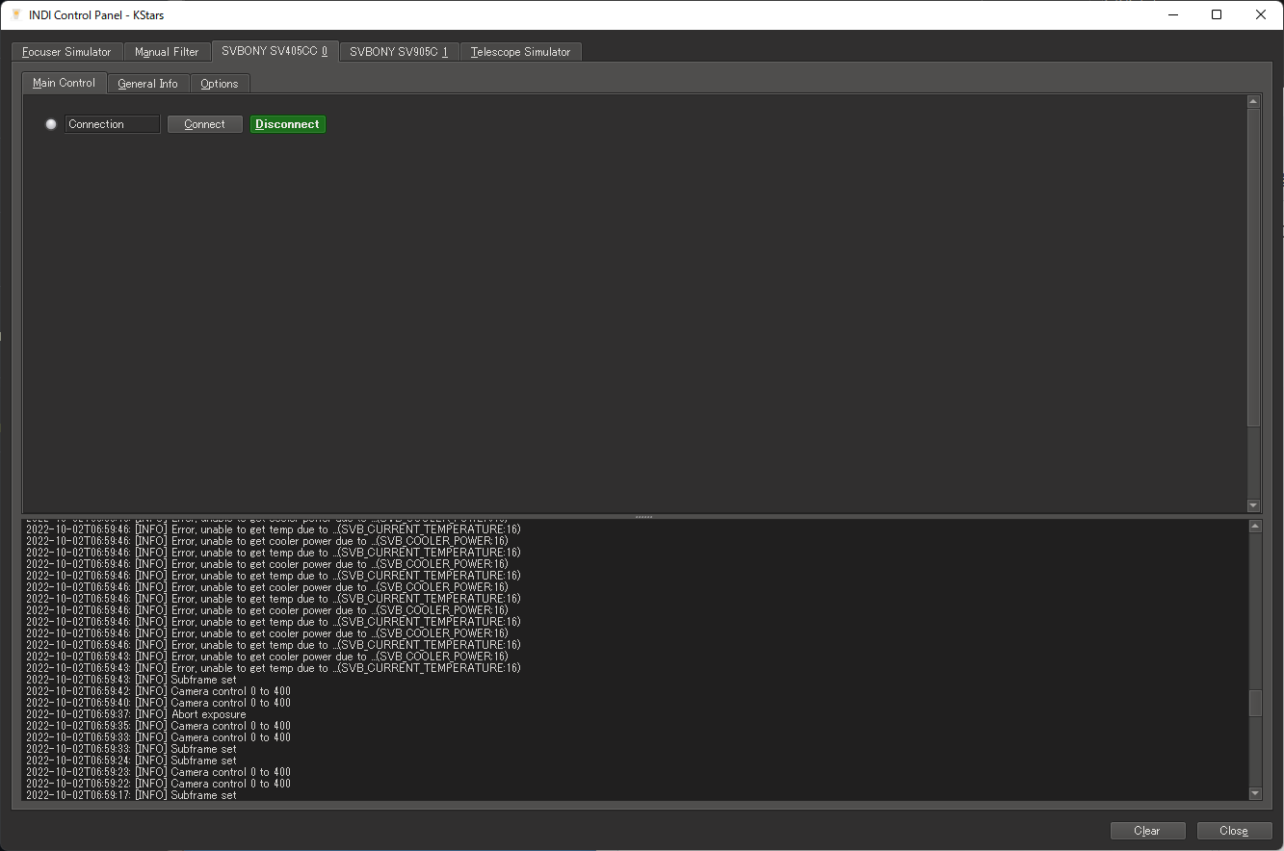Click the main panel's scroll-down arrow
The width and height of the screenshot is (1284, 851).
coord(1253,504)
